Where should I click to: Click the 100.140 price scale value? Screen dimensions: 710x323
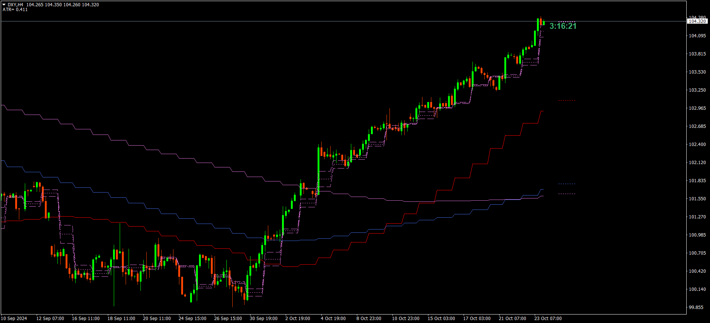pos(697,289)
